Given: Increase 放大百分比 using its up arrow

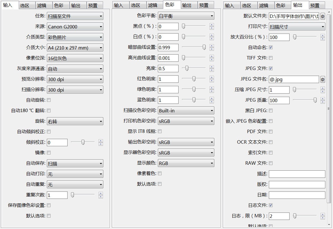Looking at the screenshot, I should tap(323, 35).
